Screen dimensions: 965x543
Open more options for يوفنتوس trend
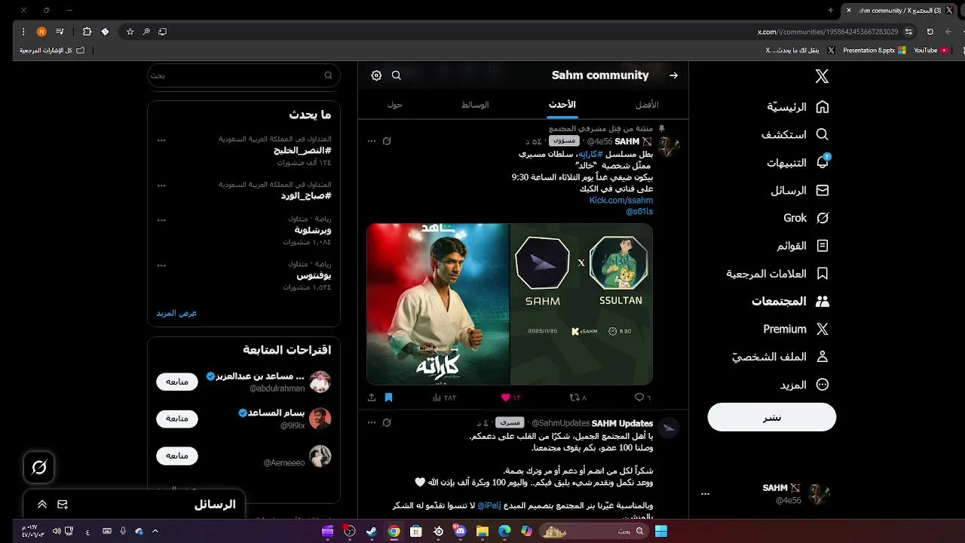pyautogui.click(x=161, y=265)
